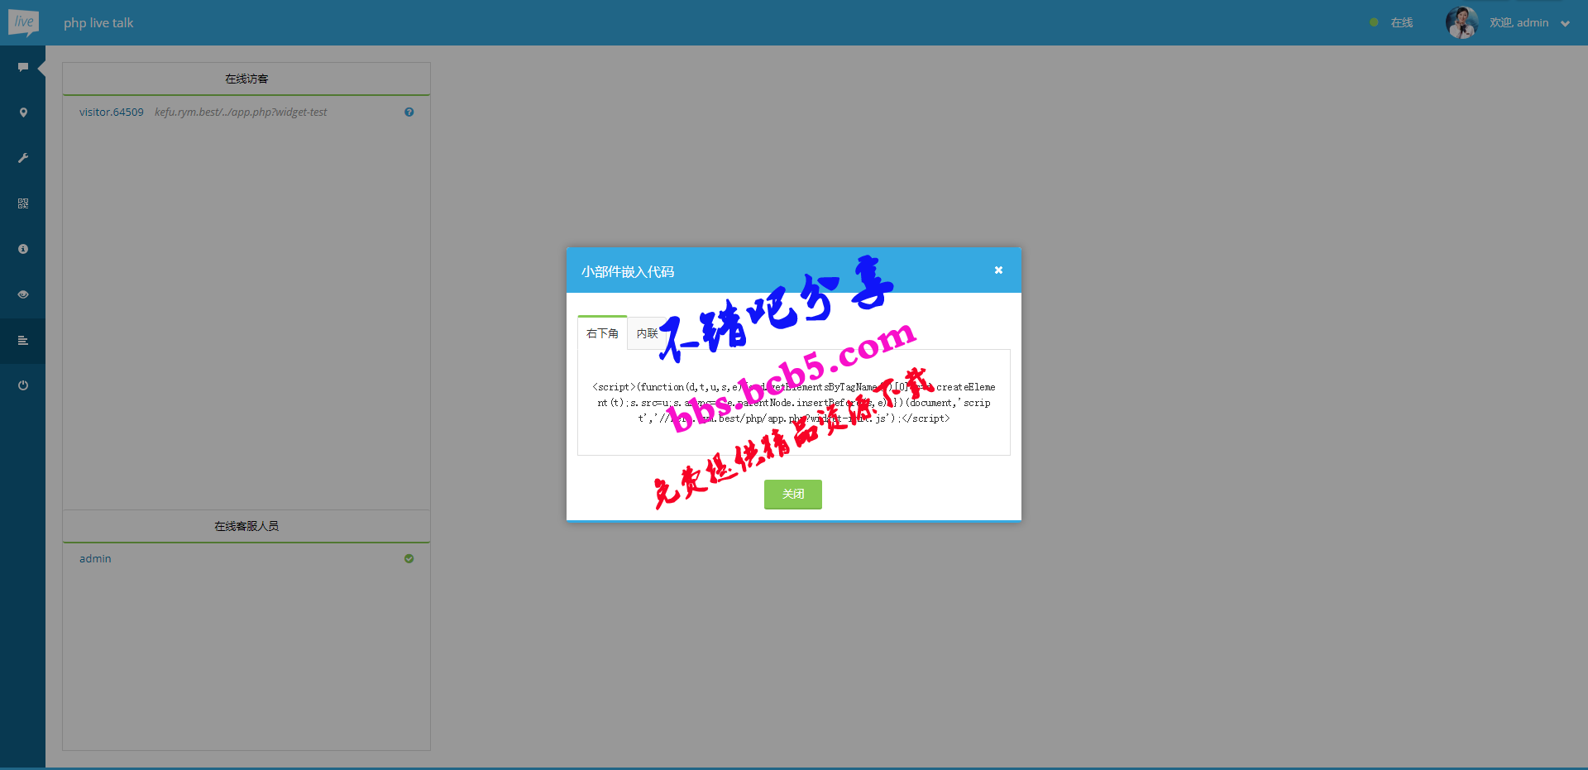Click the map pin location icon
Viewport: 1588px width, 770px height.
[23, 112]
